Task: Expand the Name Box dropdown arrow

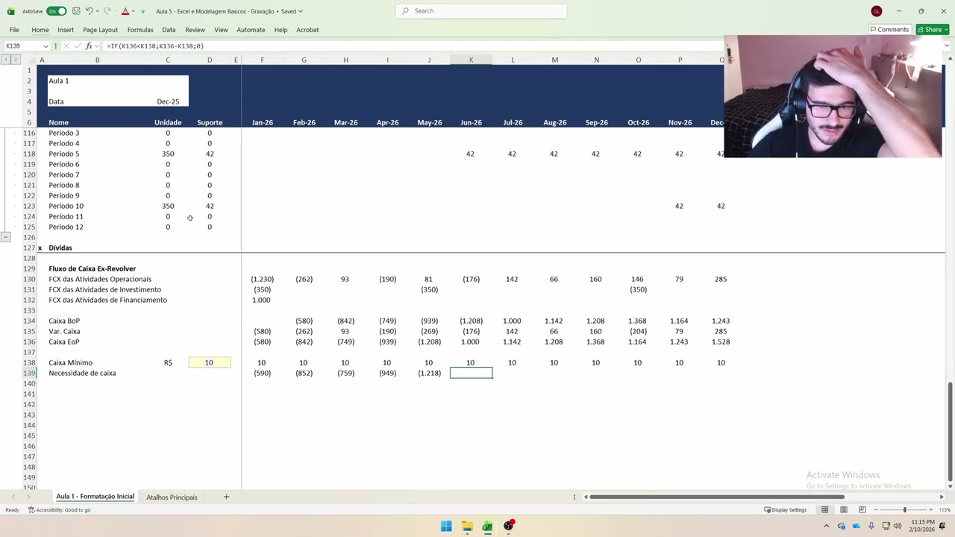Action: 46,46
